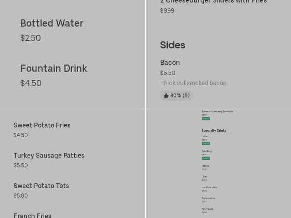Screen dimensions: 291x218
Task: Choose the Cappuccino drink
Action: [208, 198]
